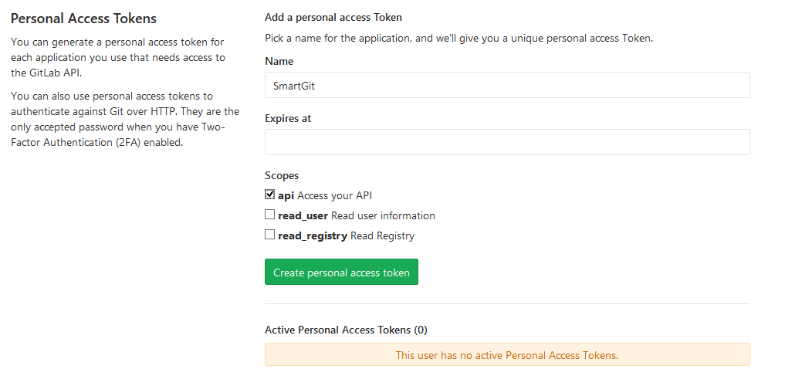Click the bold "read_user" scope name
Screen dimensions: 802x386
point(303,215)
